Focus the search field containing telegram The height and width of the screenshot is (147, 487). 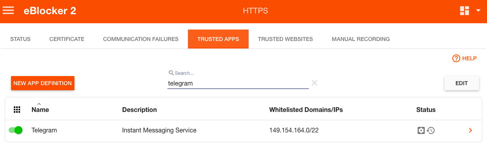pyautogui.click(x=238, y=84)
